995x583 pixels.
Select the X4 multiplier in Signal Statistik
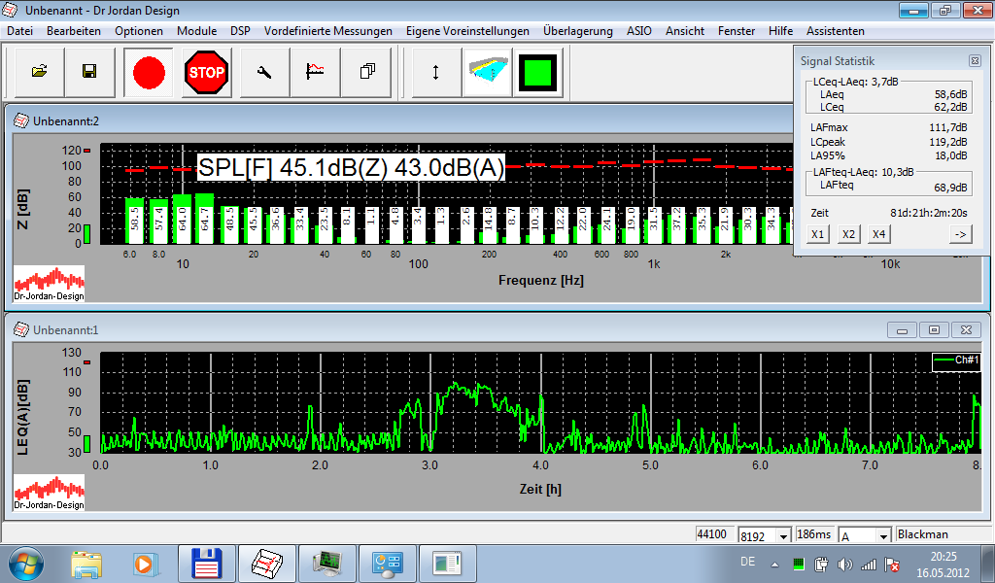click(x=878, y=234)
